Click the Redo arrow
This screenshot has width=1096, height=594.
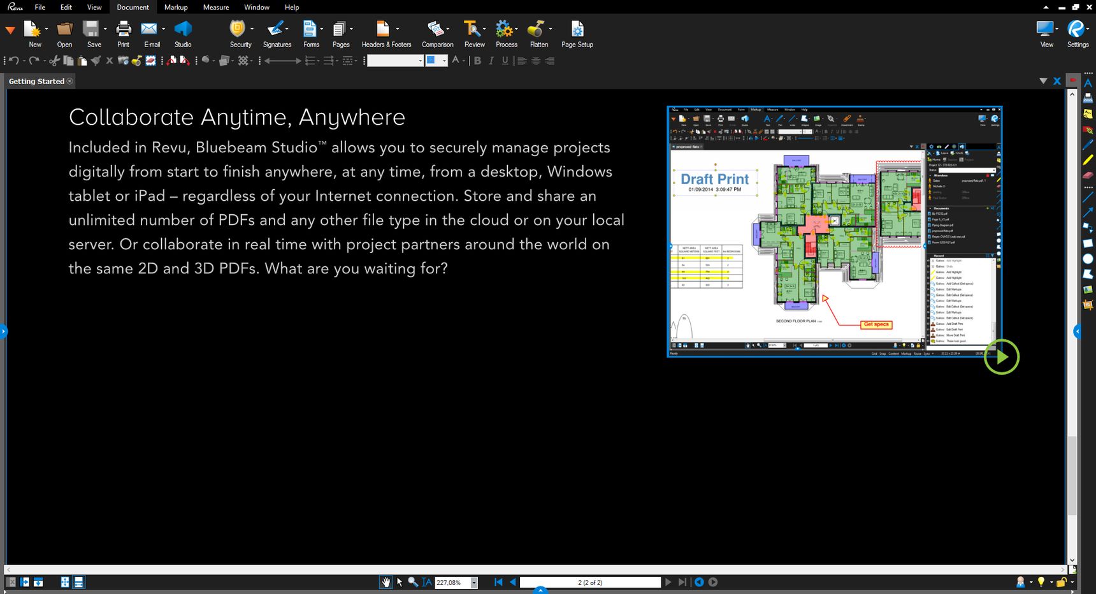(34, 61)
